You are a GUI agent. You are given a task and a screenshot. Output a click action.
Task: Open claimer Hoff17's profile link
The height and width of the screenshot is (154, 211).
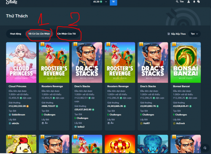(x=146, y=123)
